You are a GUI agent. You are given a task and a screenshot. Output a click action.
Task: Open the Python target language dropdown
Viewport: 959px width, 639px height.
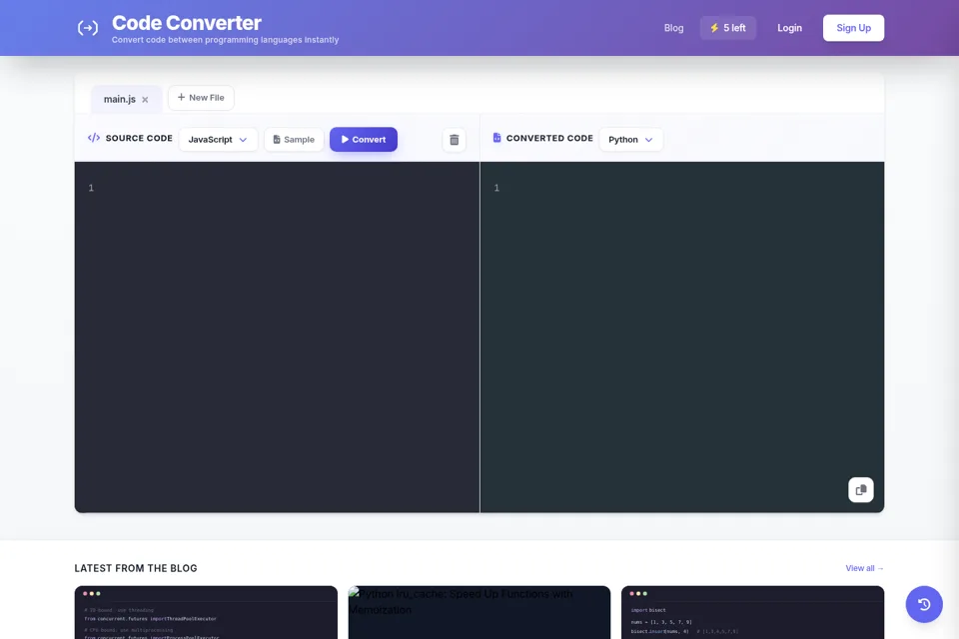[x=630, y=140]
